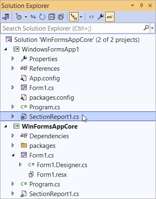
Task: Toggle the file nesting view button
Action: tap(74, 17)
